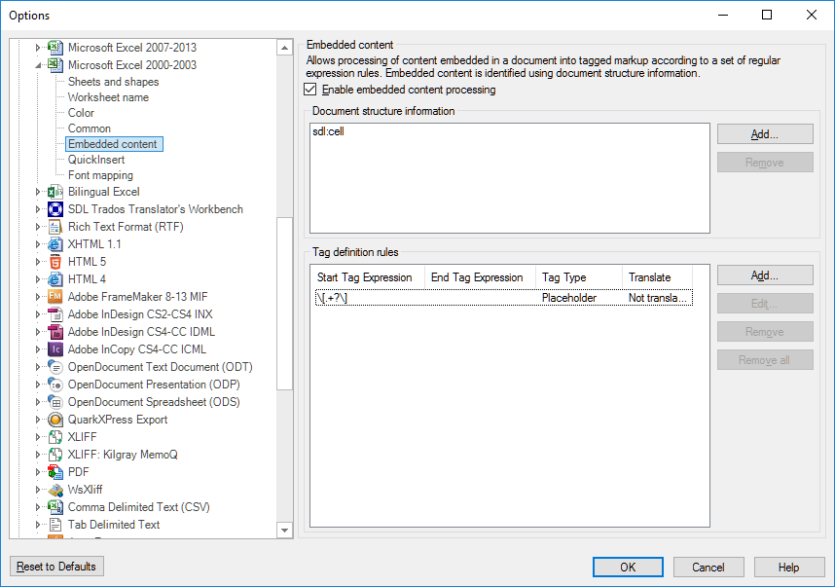Click Add for document structure information
Screen dimensions: 835x587
click(765, 134)
